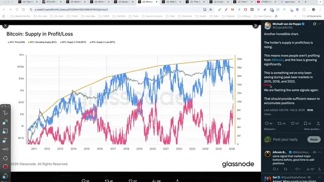Toggle BTC: Circulating Supply legend item
This screenshot has width=324, height=182.
(43, 42)
